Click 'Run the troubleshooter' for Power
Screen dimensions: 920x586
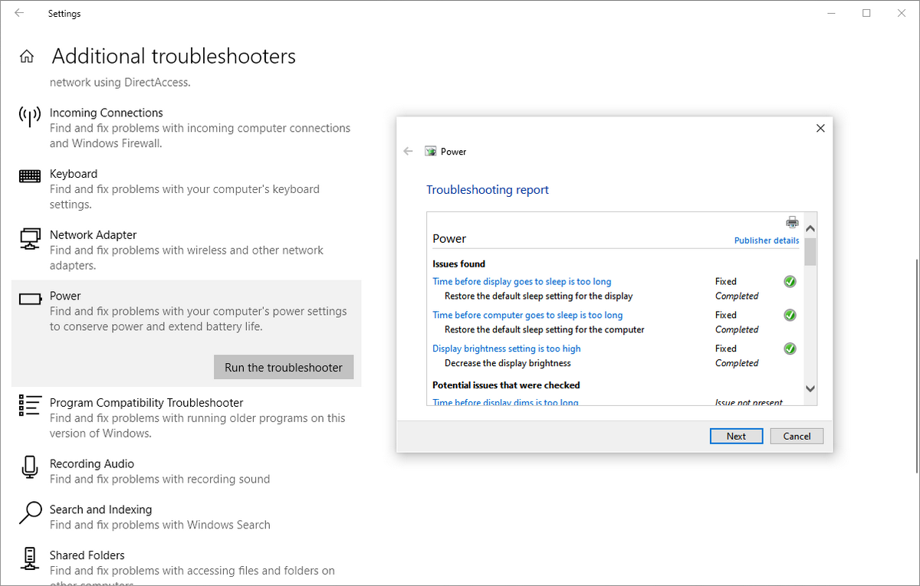pyautogui.click(x=283, y=367)
